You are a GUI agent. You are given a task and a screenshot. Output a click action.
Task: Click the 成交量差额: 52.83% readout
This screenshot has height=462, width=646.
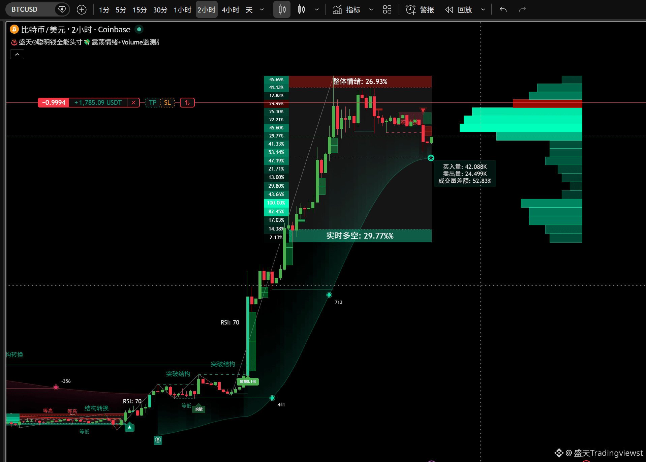[x=465, y=181]
